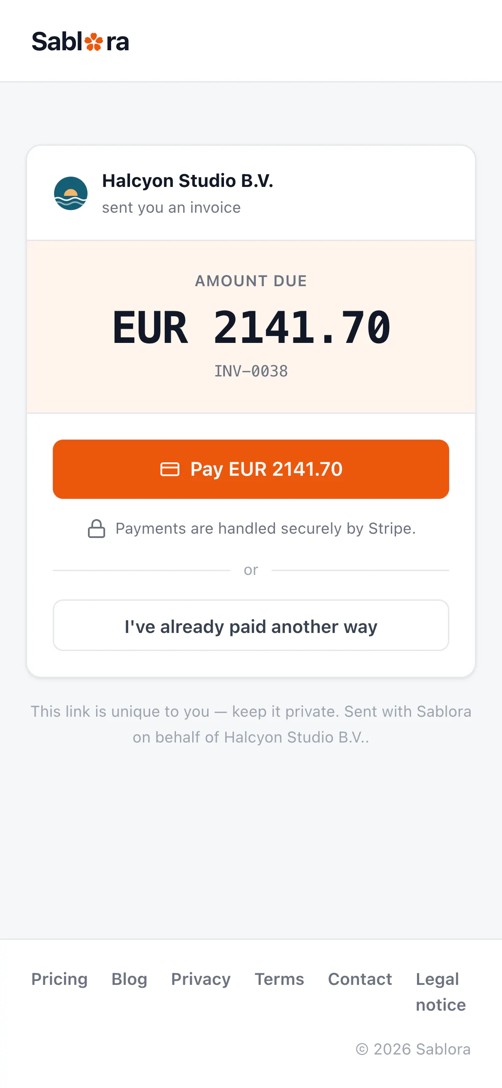
Task: Click the Stripe secure payments notice text
Action: coord(266,529)
